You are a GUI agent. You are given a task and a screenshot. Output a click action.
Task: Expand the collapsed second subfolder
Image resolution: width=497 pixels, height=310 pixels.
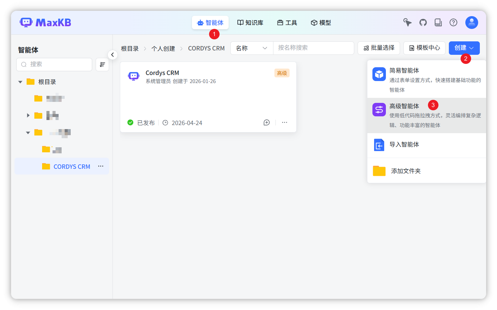tap(28, 115)
